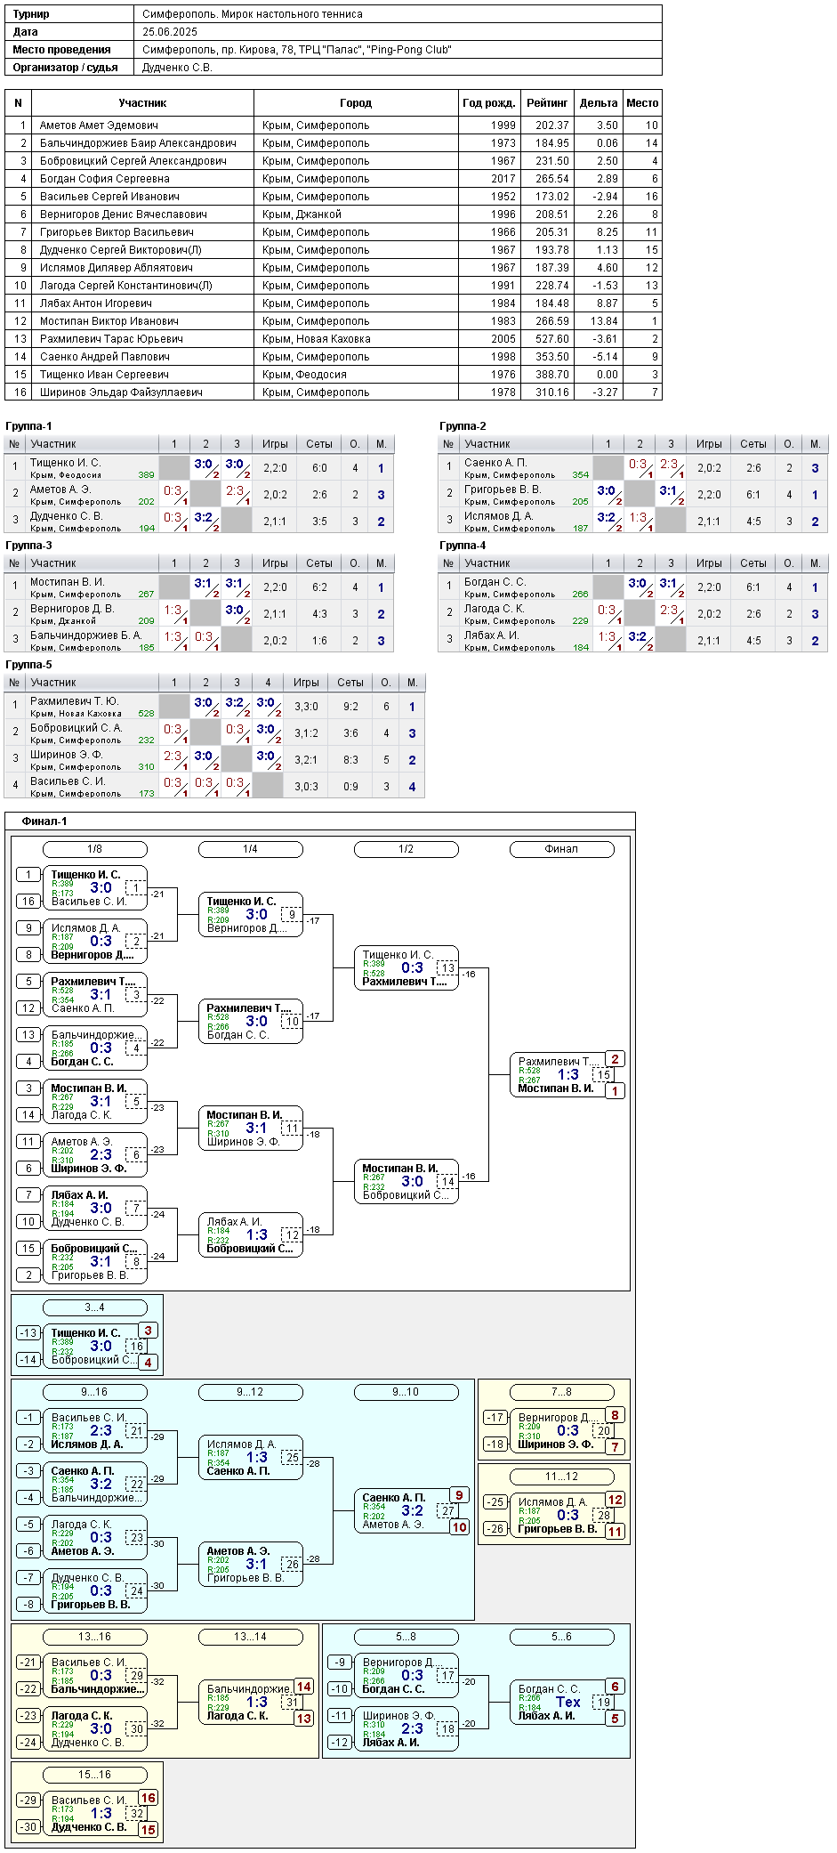This screenshot has width=837, height=1853.
Task: Select the '9...12' placement round label
Action: point(251,1392)
